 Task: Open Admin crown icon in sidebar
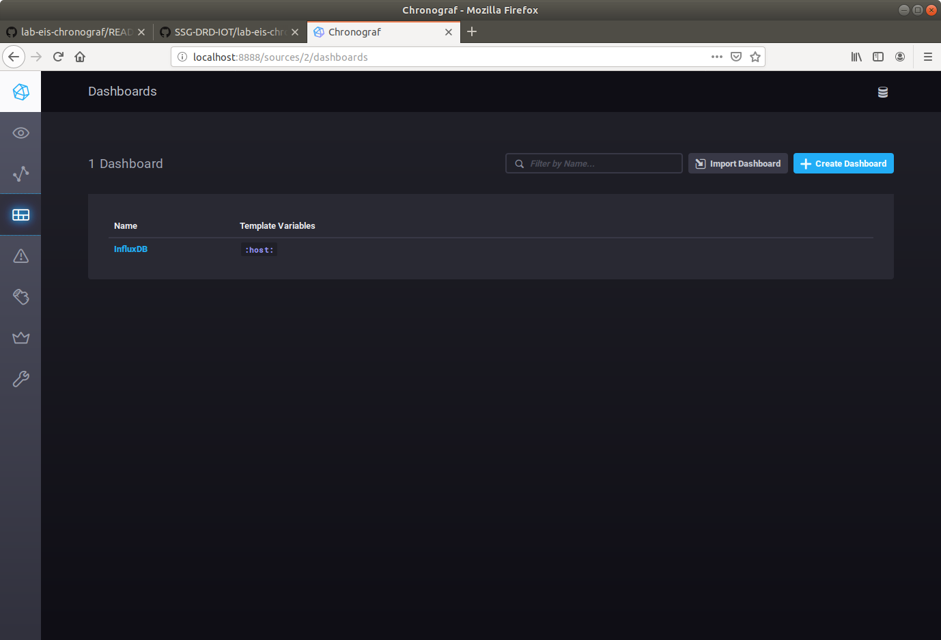(x=21, y=337)
